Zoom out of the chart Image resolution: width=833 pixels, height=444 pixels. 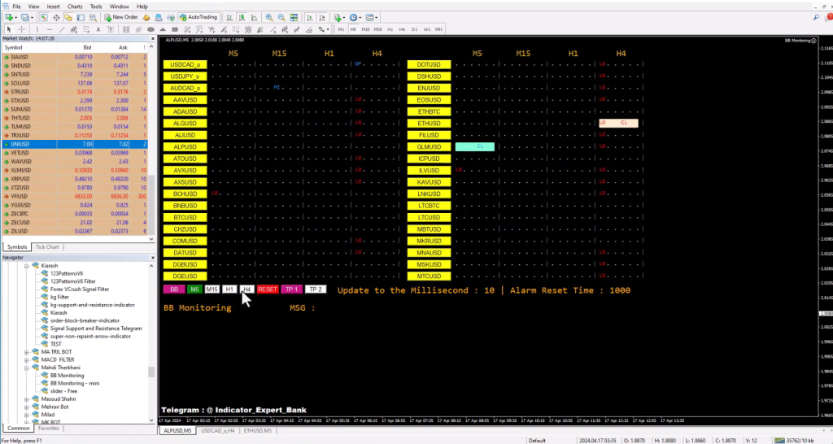[x=281, y=18]
